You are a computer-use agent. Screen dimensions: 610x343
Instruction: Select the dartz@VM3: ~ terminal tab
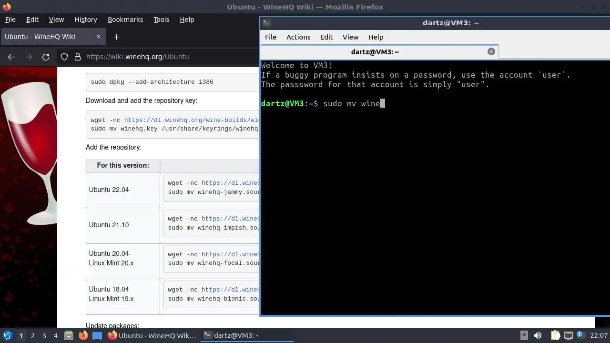pyautogui.click(x=380, y=51)
